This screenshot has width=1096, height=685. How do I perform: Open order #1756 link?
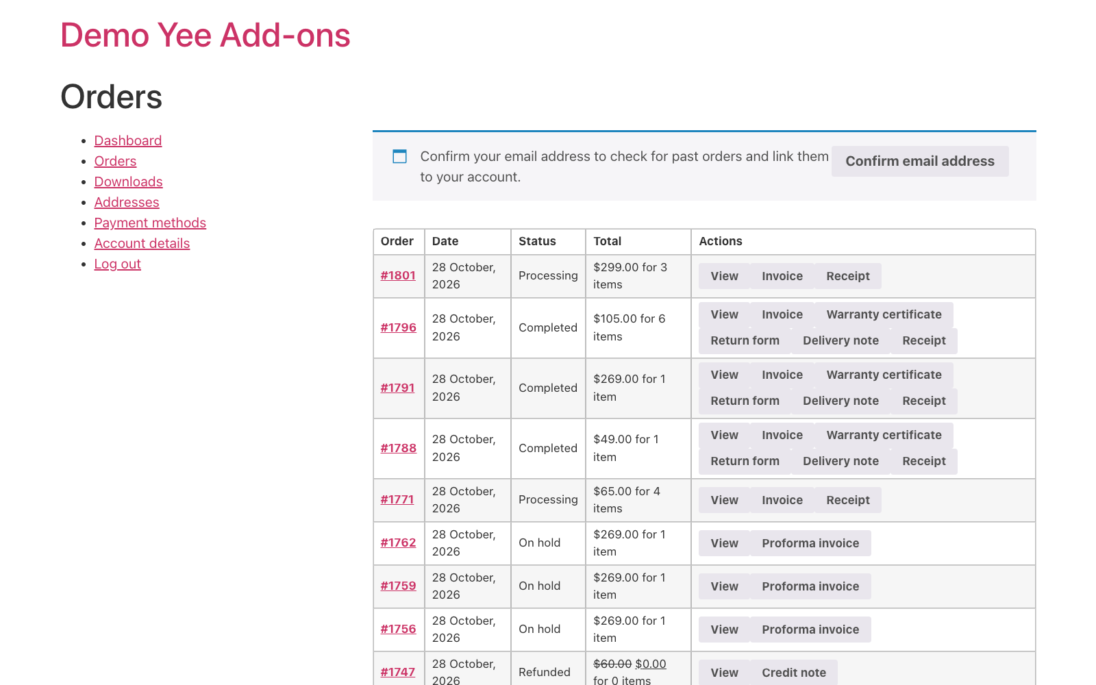coord(398,629)
